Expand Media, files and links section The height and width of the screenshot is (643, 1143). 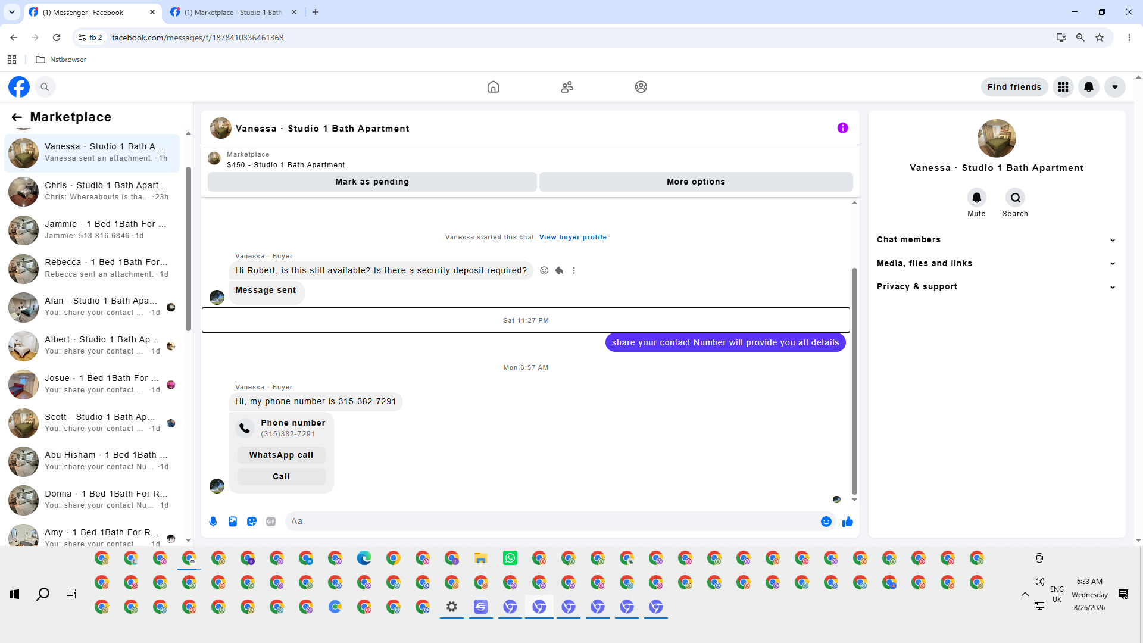click(996, 263)
